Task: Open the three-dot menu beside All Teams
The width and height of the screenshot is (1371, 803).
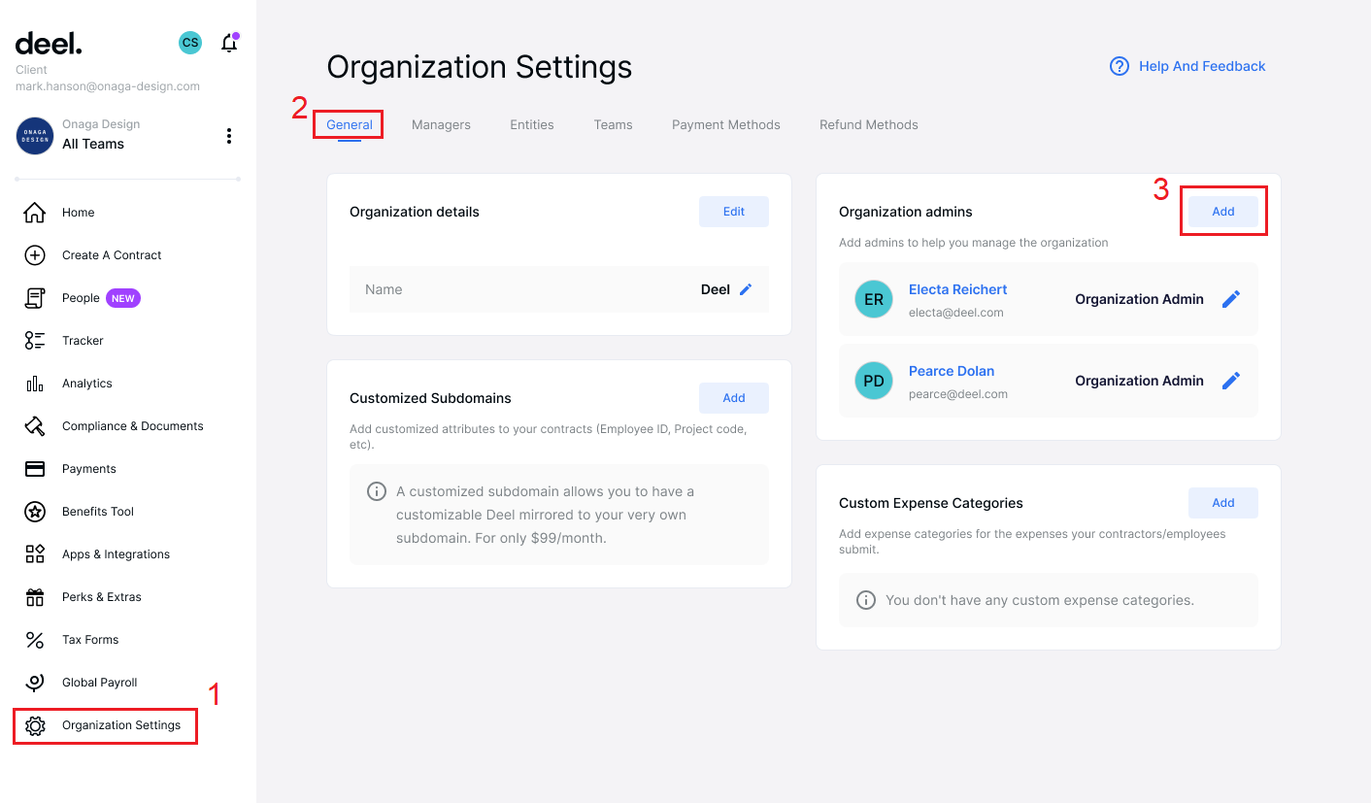Action: 229,135
